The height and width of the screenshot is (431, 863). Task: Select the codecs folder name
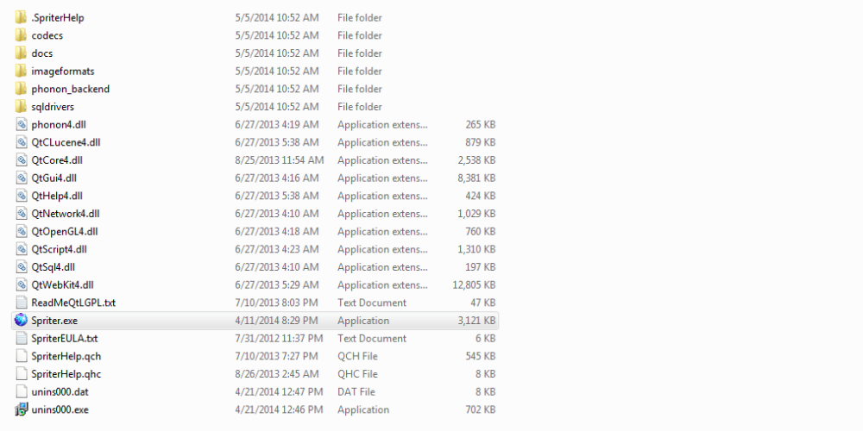point(47,35)
